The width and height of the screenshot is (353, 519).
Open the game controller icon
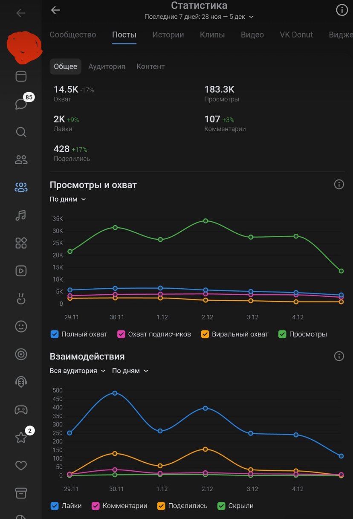tap(21, 410)
